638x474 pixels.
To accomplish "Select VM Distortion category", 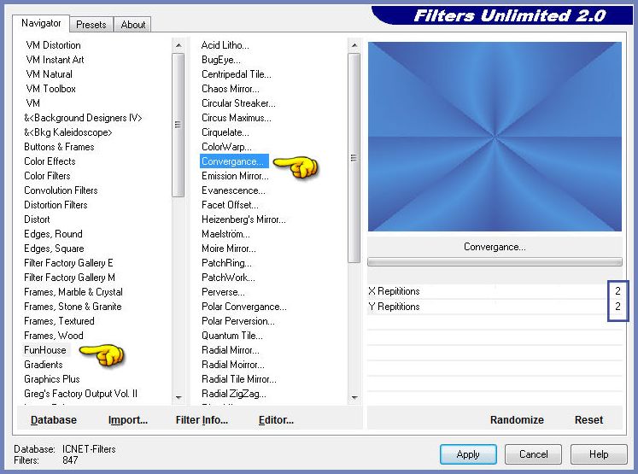I will pos(53,45).
